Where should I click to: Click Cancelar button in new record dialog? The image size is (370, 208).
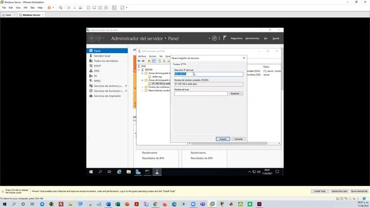[238, 139]
